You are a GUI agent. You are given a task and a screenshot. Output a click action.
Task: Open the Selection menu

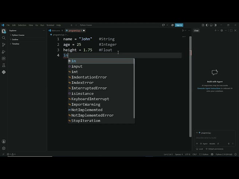tap(22, 25)
